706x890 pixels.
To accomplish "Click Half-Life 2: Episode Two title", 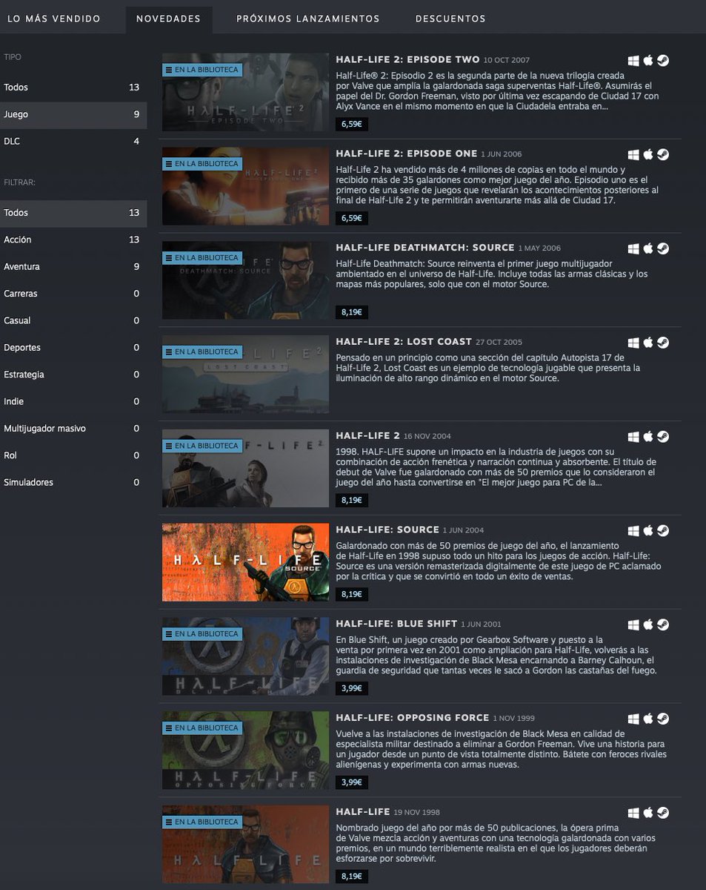I will [x=407, y=59].
